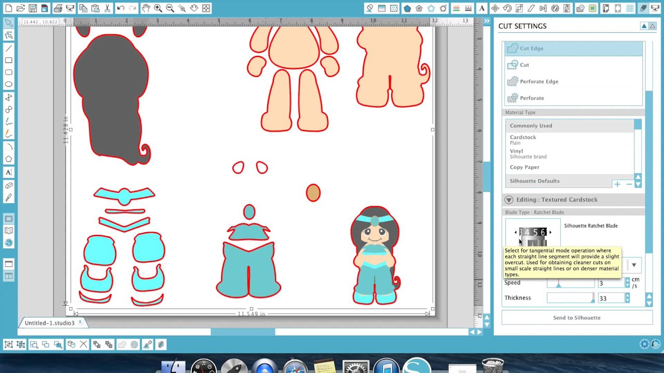This screenshot has height=373, width=664.
Task: Open the Text Style window
Action: coord(482,8)
